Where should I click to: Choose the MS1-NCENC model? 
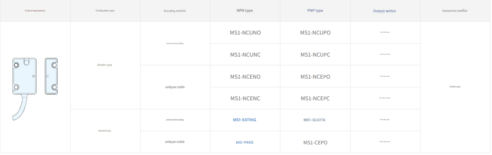tap(245, 98)
